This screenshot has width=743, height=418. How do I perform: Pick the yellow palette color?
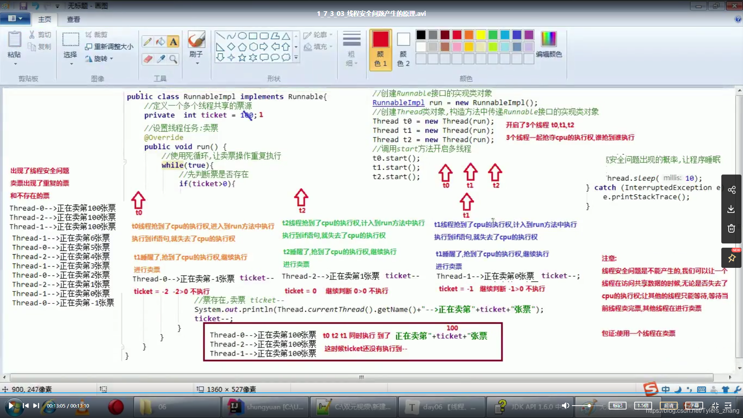pos(481,35)
